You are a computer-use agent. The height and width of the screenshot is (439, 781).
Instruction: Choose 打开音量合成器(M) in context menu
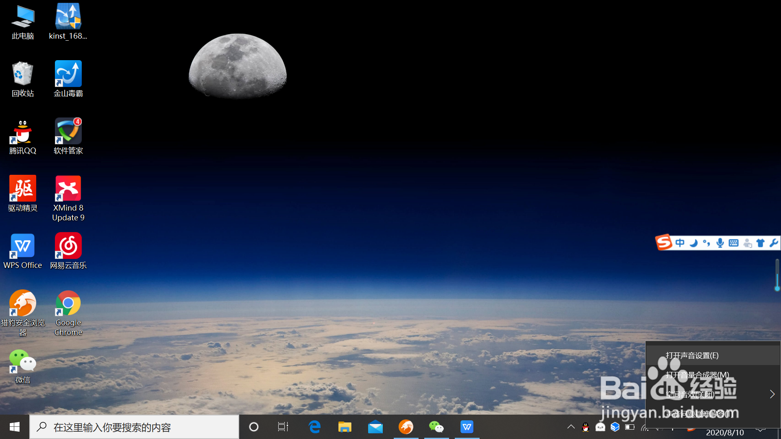(713, 375)
